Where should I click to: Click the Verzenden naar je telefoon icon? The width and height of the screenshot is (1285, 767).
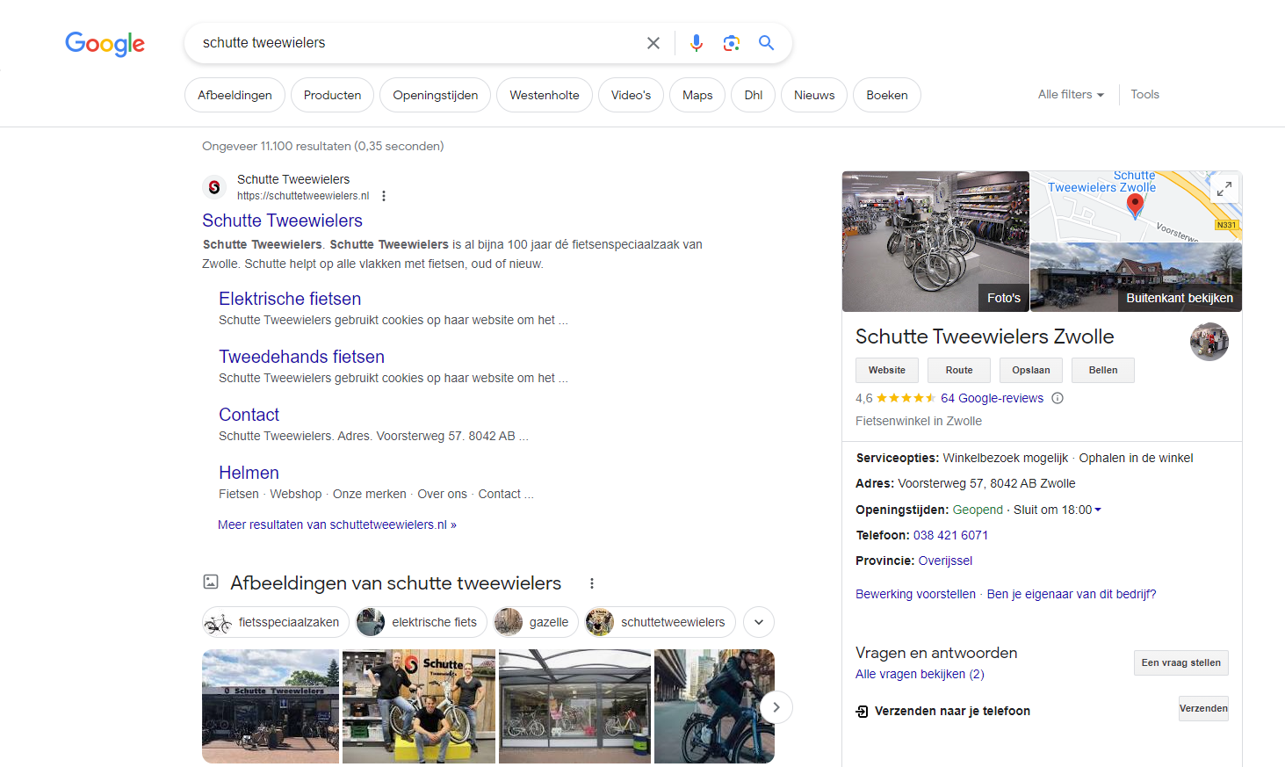coord(860,711)
